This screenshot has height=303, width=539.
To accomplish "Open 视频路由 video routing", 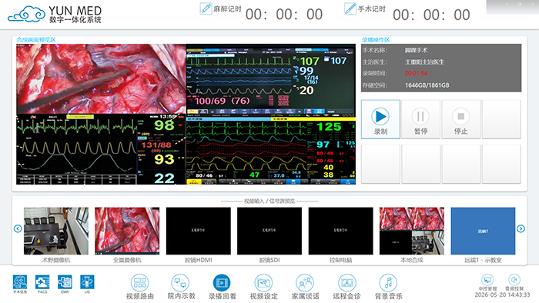I will tap(140, 287).
